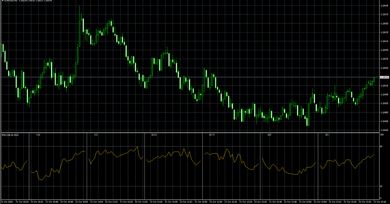Viewport: 390px width, 204px height.
Task: Select the EURUSD,M1 chart title
Action: (x=12, y=1)
